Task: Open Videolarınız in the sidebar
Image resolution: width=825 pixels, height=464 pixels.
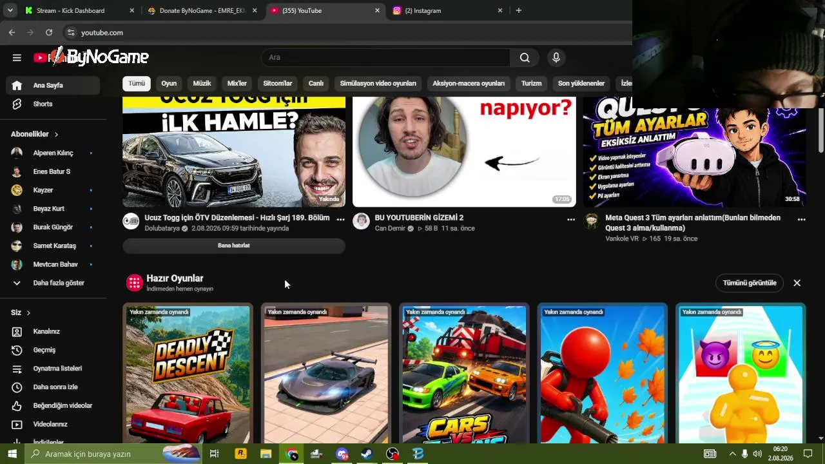Action: pos(53,424)
